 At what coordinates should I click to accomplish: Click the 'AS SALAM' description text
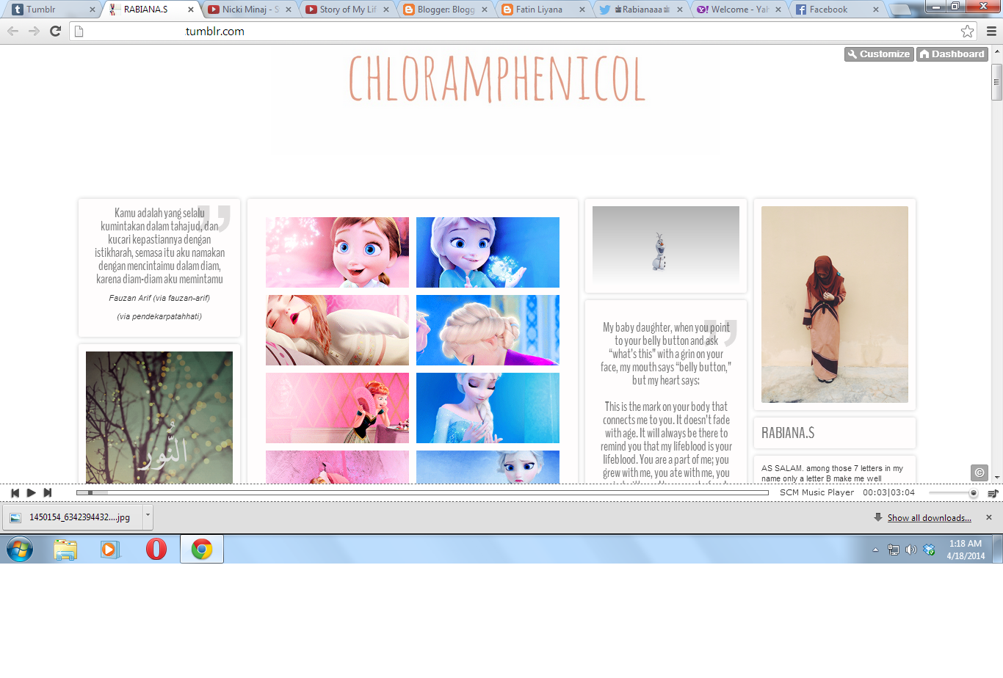click(832, 473)
